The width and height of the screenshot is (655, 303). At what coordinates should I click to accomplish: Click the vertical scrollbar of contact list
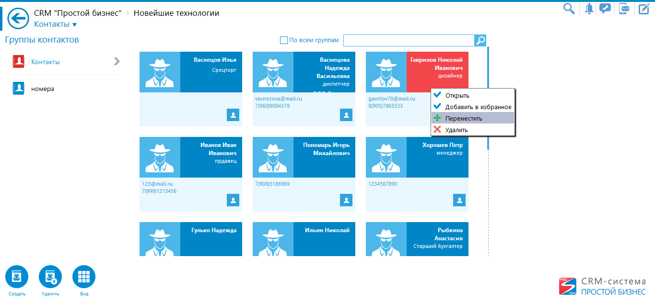coord(488,98)
